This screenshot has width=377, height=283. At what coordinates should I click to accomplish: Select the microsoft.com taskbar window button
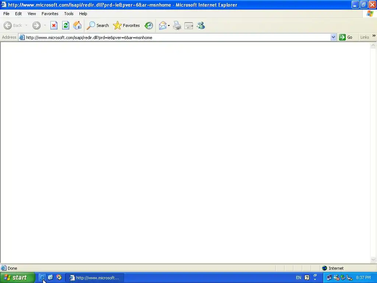click(95, 278)
